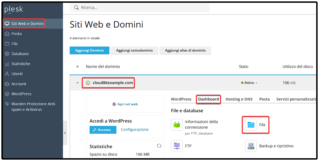Click Aggiungi alias di dominio button

click(x=185, y=50)
